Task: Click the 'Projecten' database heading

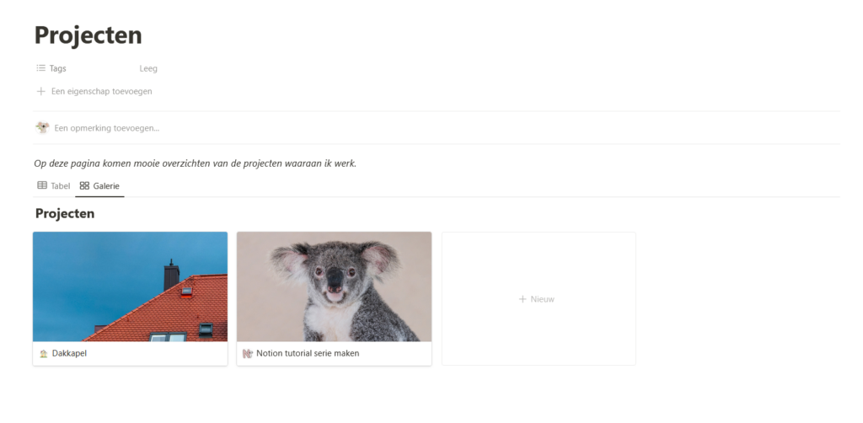Action: (x=65, y=213)
